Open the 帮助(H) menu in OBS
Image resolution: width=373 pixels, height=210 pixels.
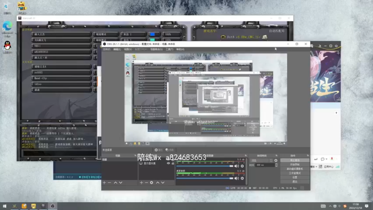[180, 49]
